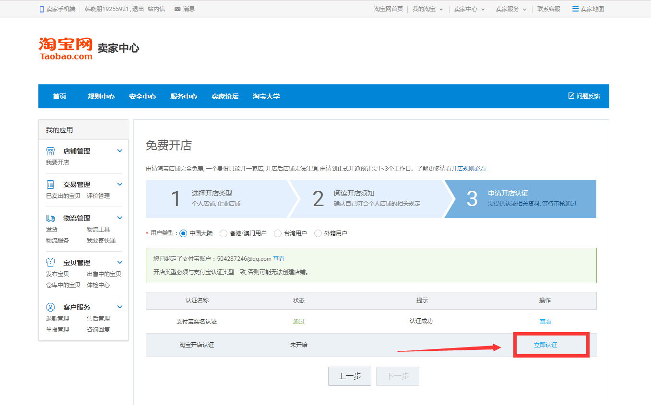The width and height of the screenshot is (651, 405).
Task: Select 外籍用户 radio option
Action: pos(318,233)
